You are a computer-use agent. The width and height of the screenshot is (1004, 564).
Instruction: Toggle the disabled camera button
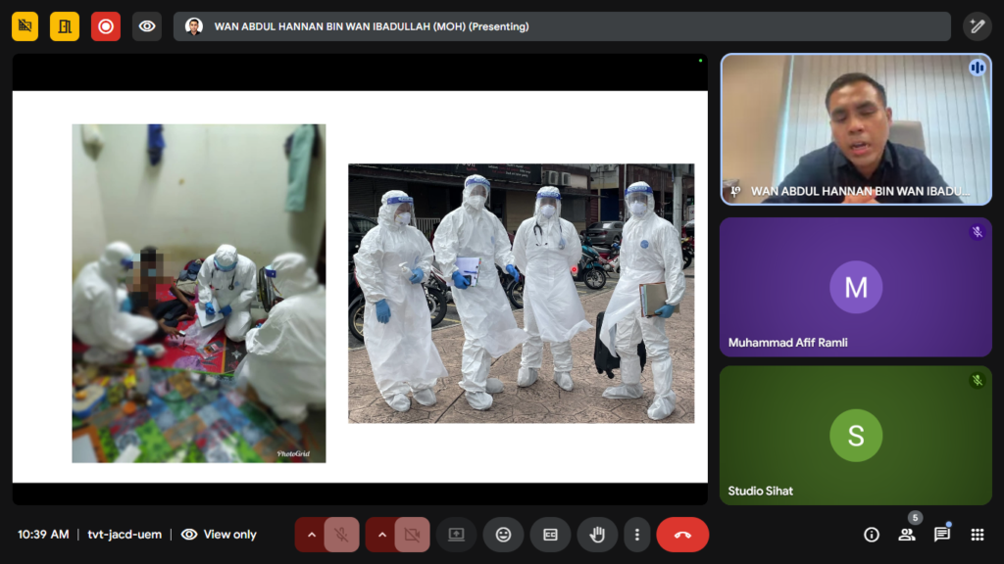(412, 535)
